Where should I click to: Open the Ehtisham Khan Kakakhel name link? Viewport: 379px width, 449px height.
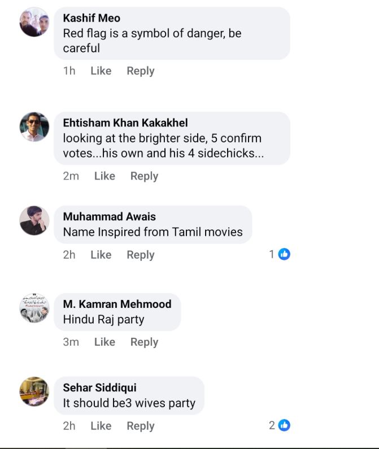point(125,123)
